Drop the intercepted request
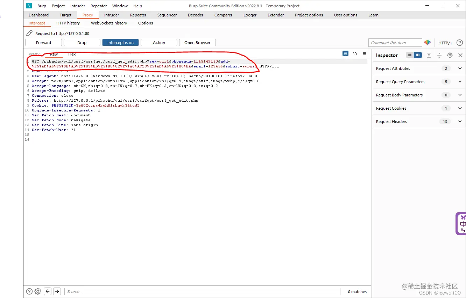The height and width of the screenshot is (298, 466). [82, 43]
